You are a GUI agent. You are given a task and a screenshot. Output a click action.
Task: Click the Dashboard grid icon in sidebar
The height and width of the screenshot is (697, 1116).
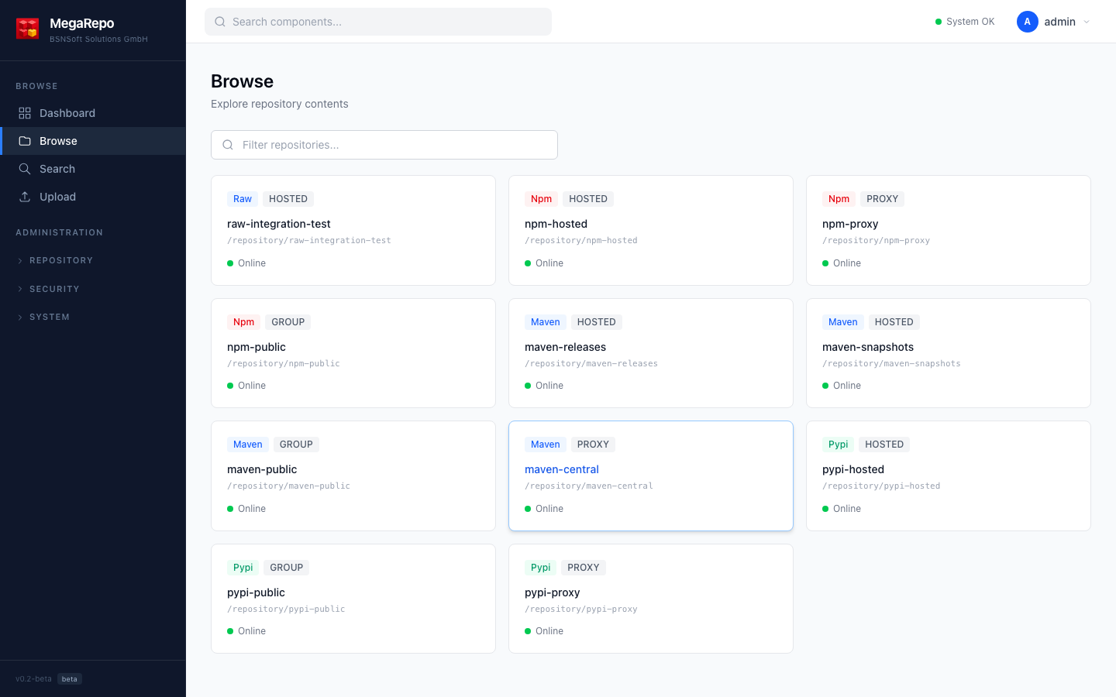pos(25,113)
